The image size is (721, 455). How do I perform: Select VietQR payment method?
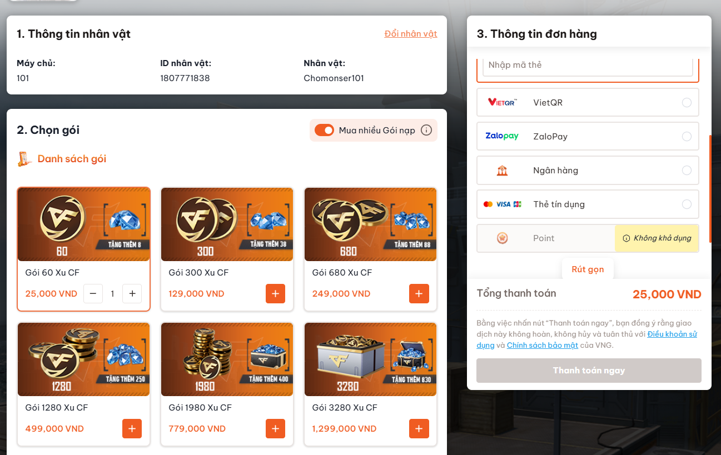pos(588,102)
